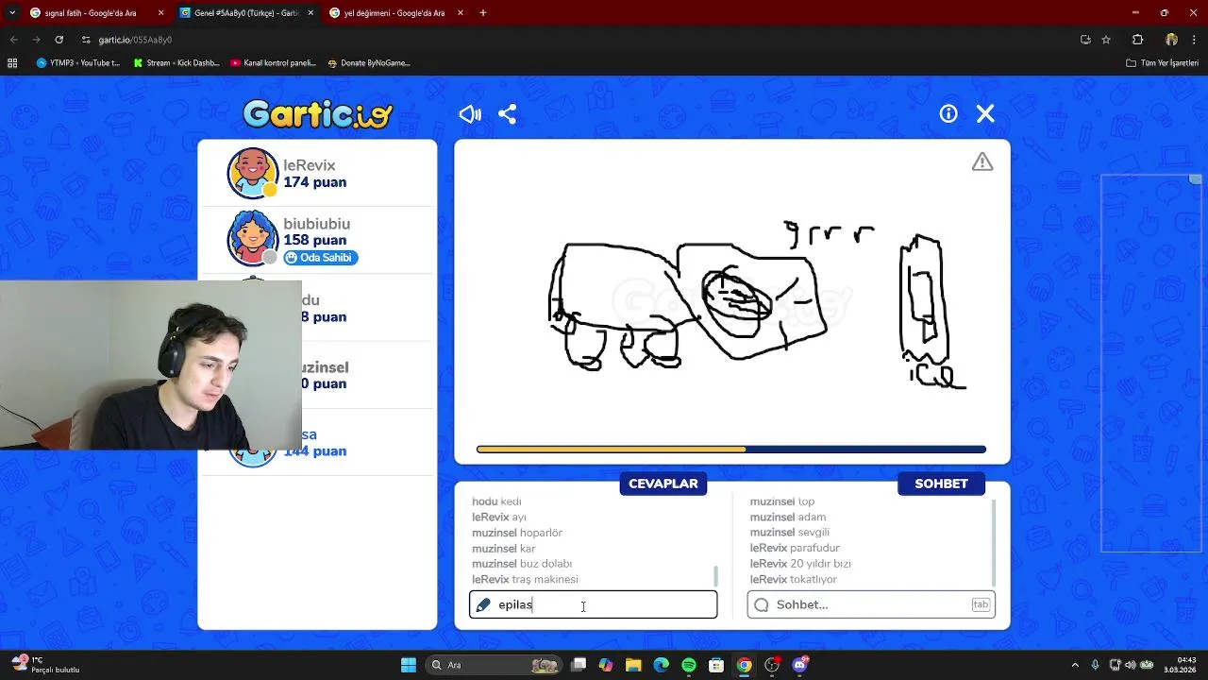Click chat message 'leRevix 20 yıldır bizi'
The height and width of the screenshot is (680, 1208).
pyautogui.click(x=800, y=564)
